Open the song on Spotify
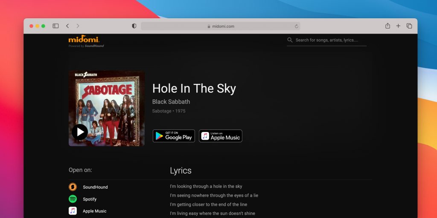The width and height of the screenshot is (437, 218). coord(90,199)
